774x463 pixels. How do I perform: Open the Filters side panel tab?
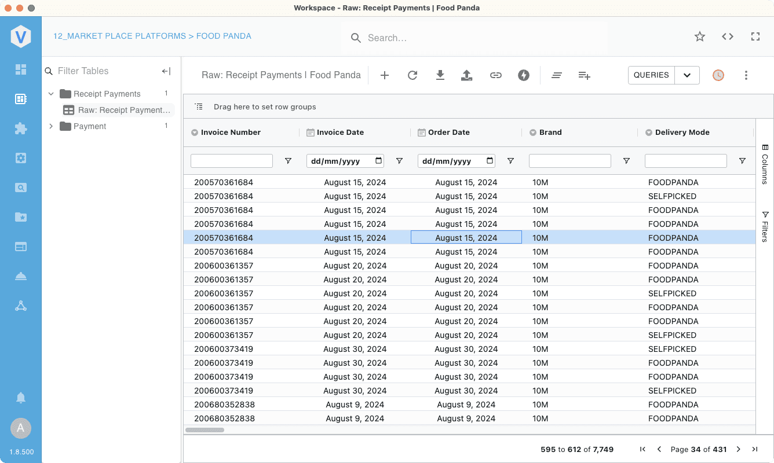tap(765, 226)
